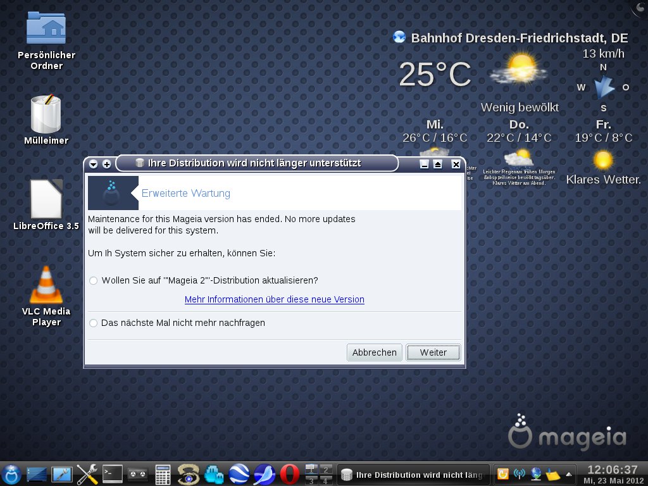Click the weather location globe icon
648x486 pixels.
coord(399,37)
